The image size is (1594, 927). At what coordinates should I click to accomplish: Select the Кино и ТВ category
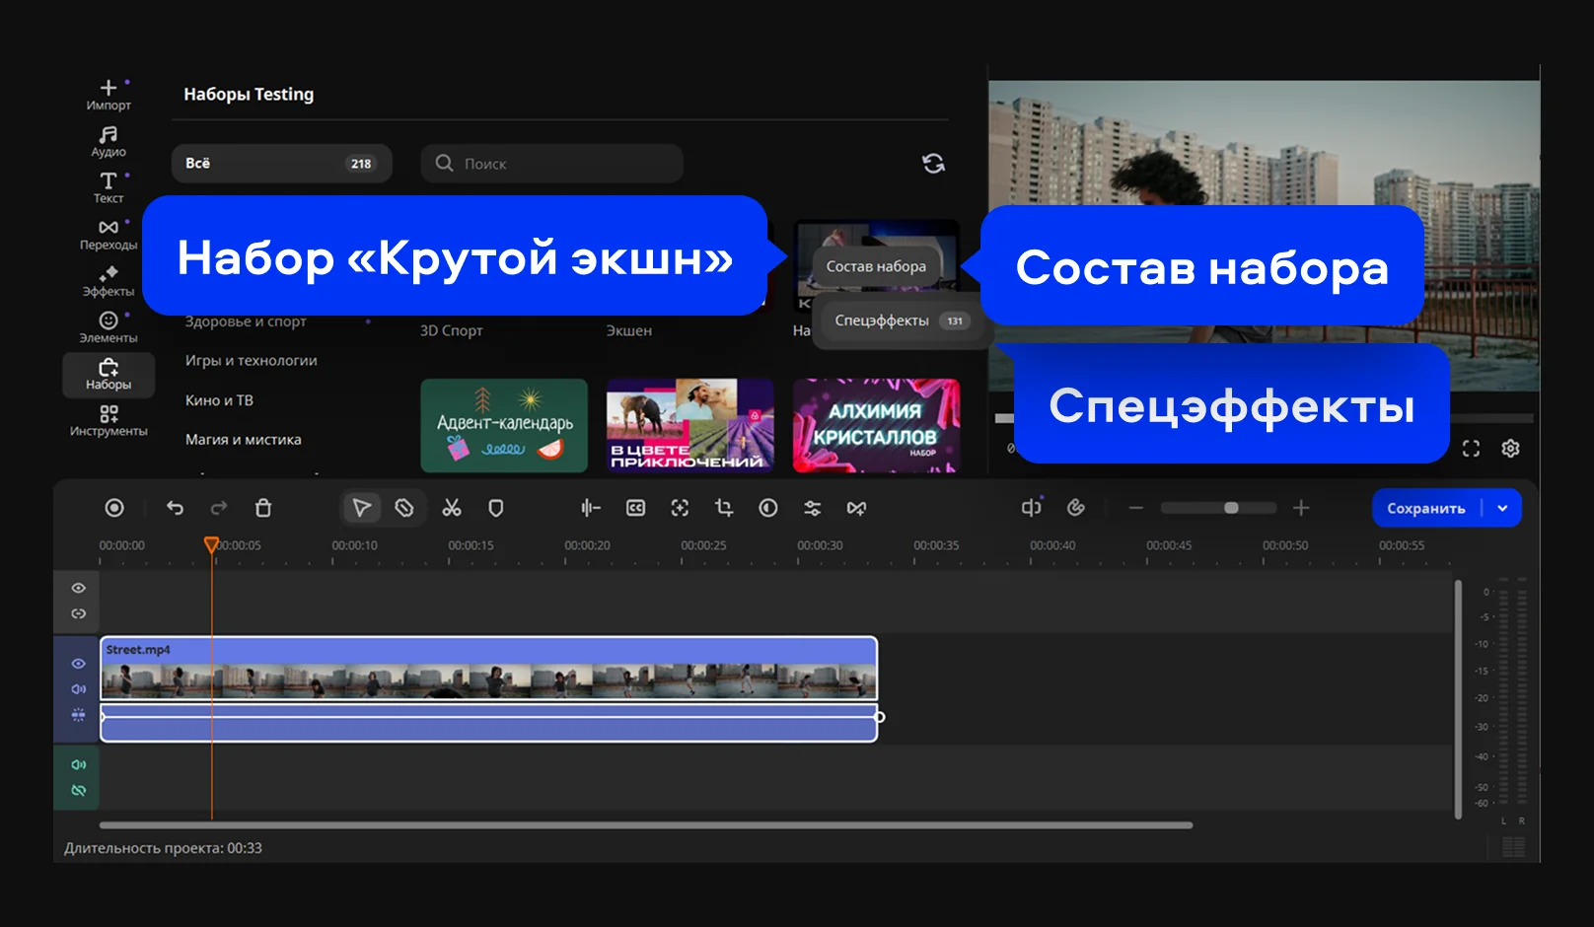(x=219, y=400)
